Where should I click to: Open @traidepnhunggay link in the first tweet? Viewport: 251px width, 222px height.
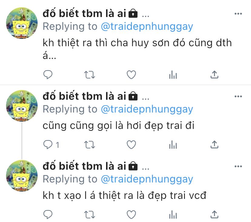click(147, 27)
